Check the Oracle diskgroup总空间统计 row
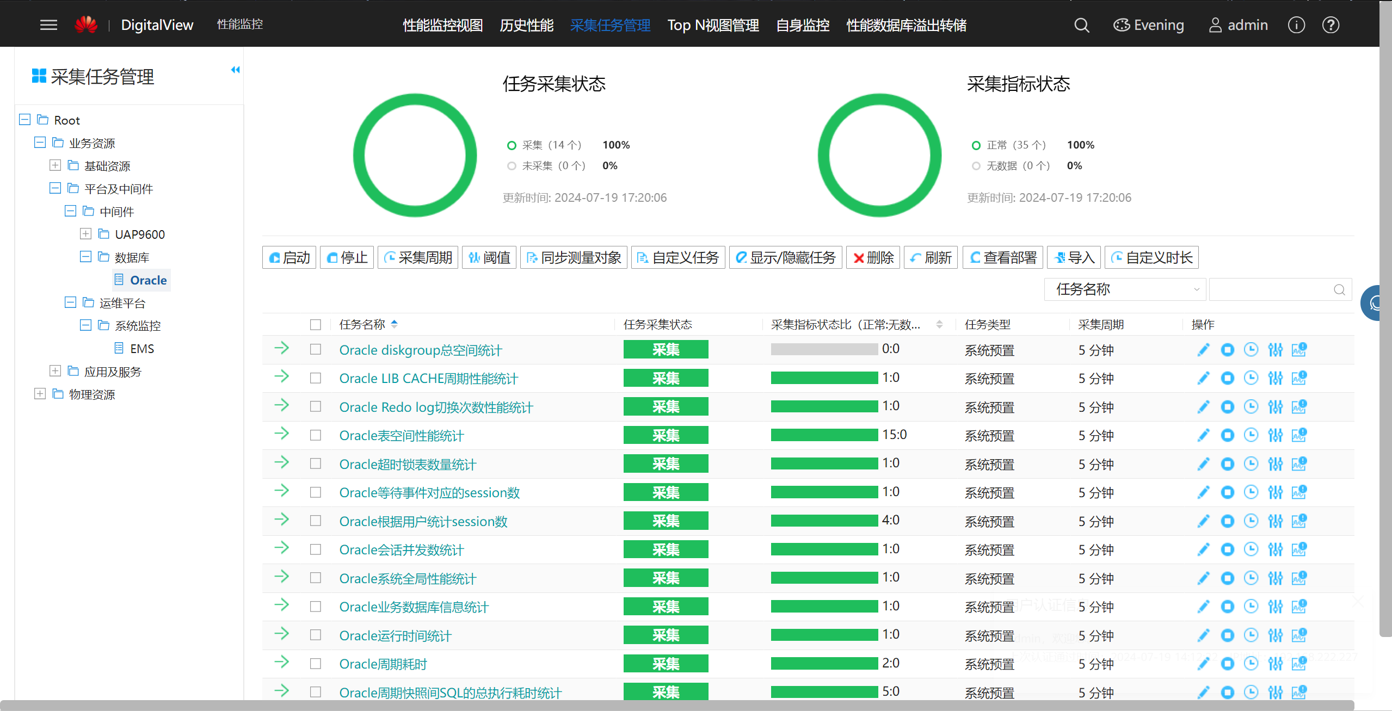1392x711 pixels. coord(316,349)
